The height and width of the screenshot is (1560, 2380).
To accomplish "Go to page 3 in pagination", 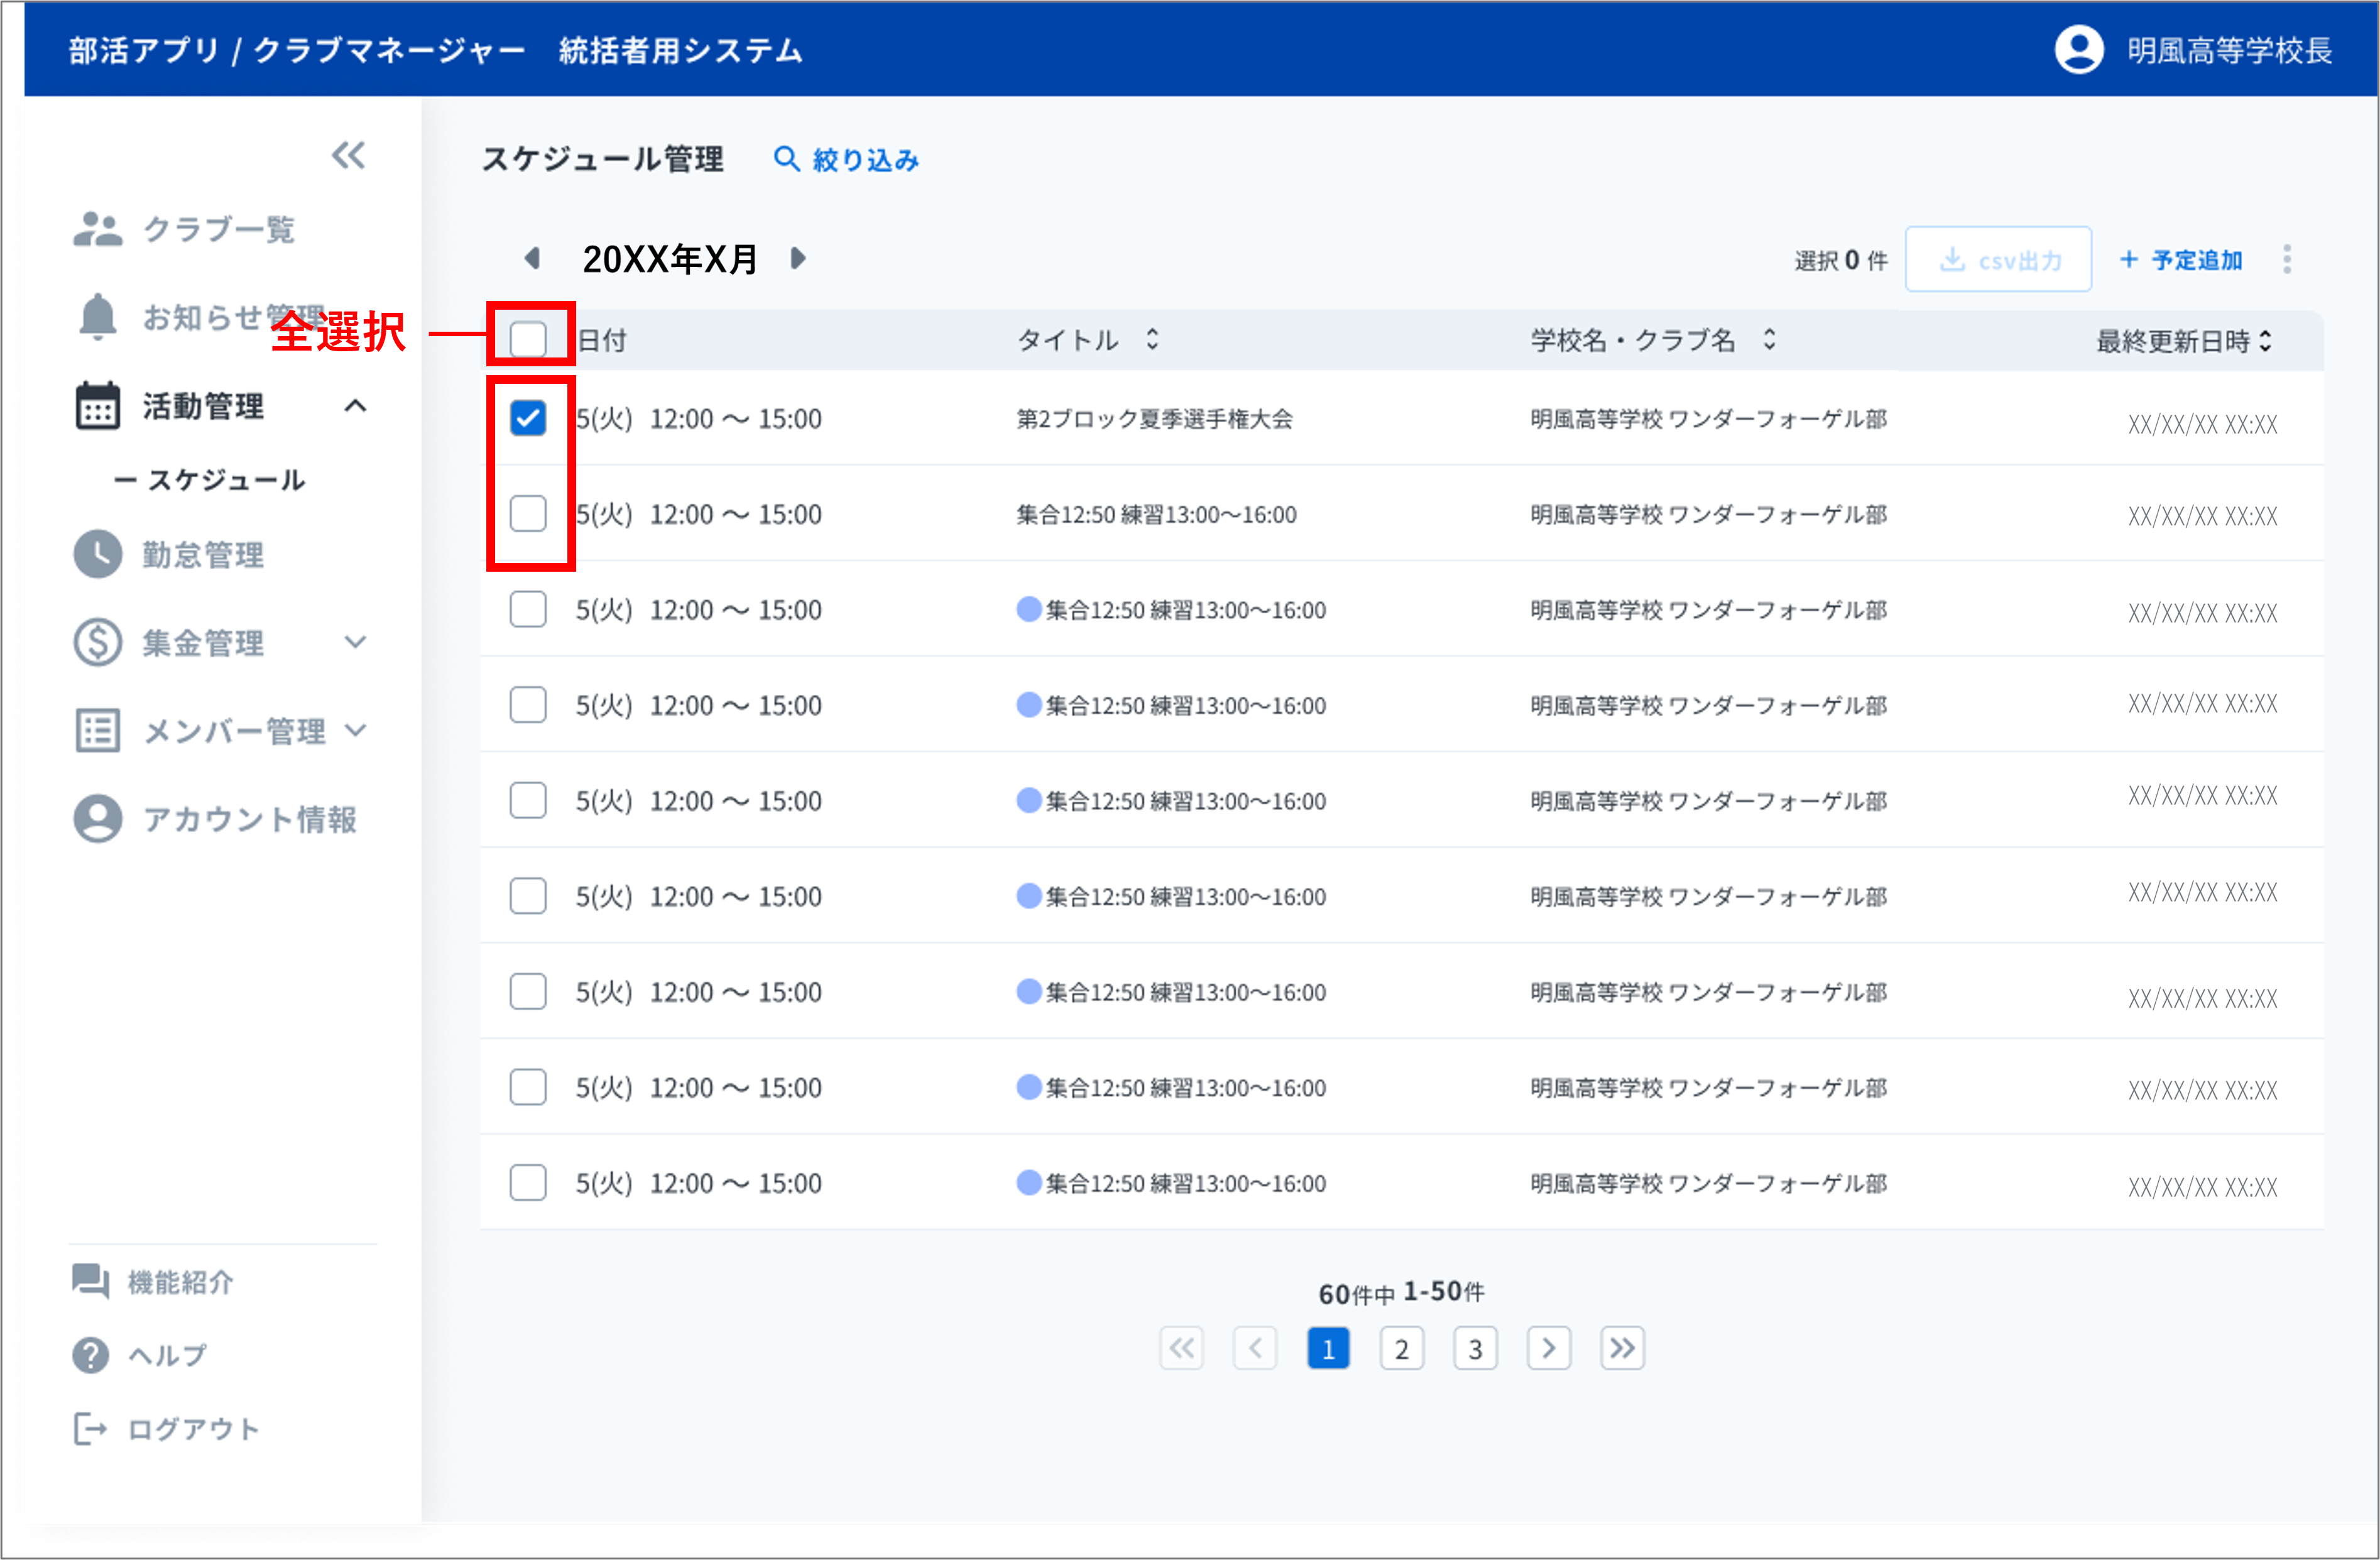I will coord(1475,1348).
